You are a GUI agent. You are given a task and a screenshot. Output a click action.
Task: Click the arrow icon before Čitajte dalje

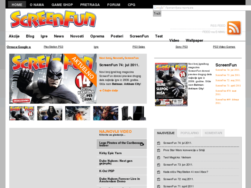[x=100, y=91]
